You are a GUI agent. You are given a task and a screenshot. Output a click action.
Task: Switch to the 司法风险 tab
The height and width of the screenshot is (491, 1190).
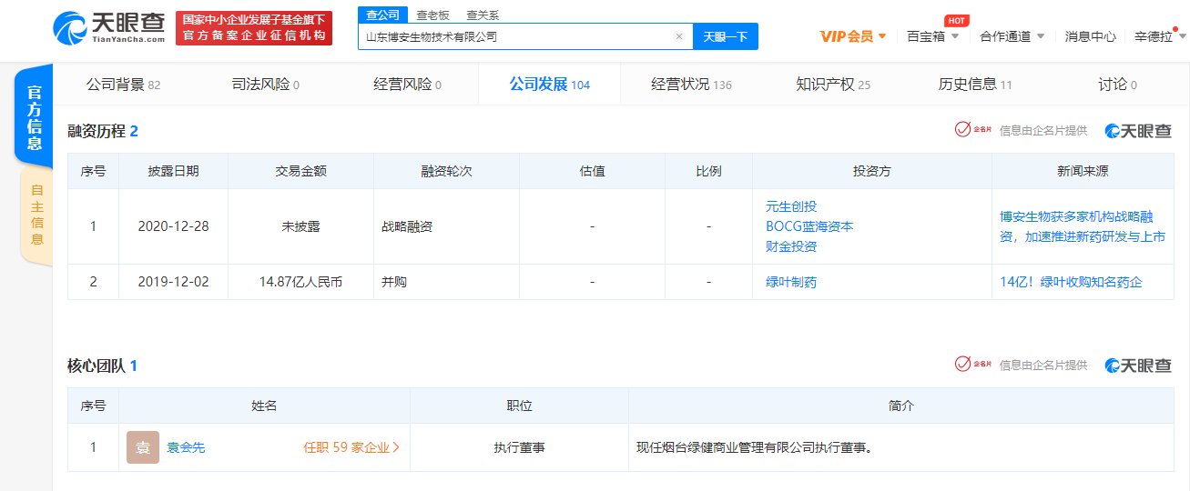click(x=265, y=85)
